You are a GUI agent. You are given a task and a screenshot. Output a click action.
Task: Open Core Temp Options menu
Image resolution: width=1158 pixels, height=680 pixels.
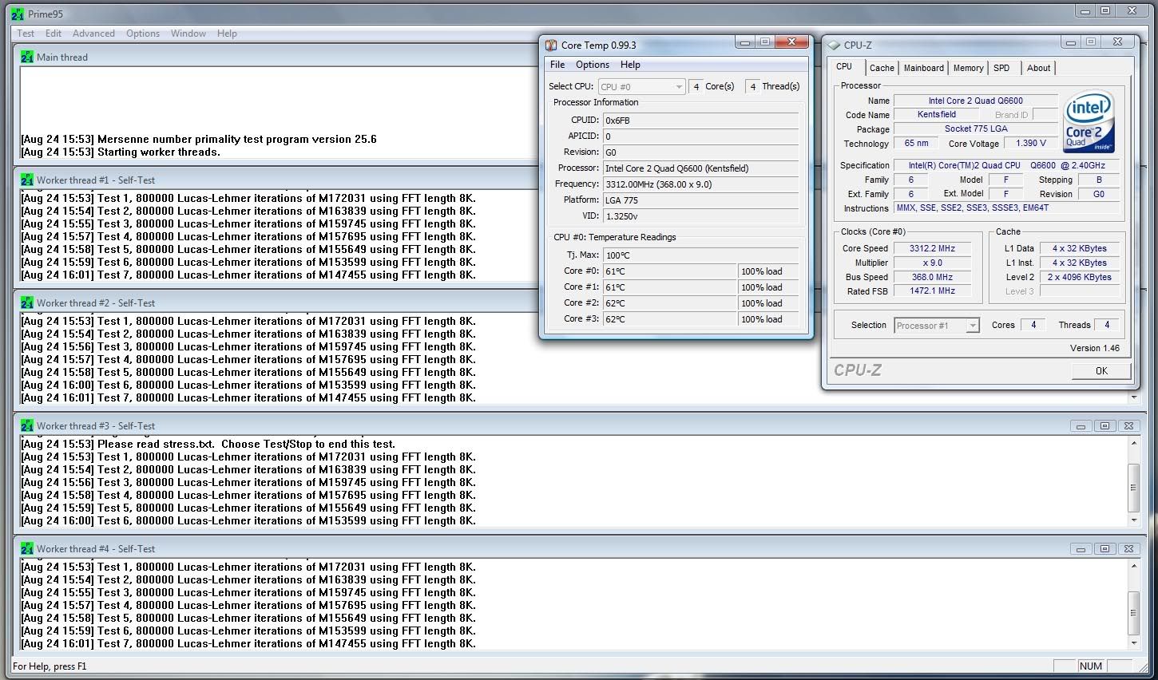click(x=592, y=65)
